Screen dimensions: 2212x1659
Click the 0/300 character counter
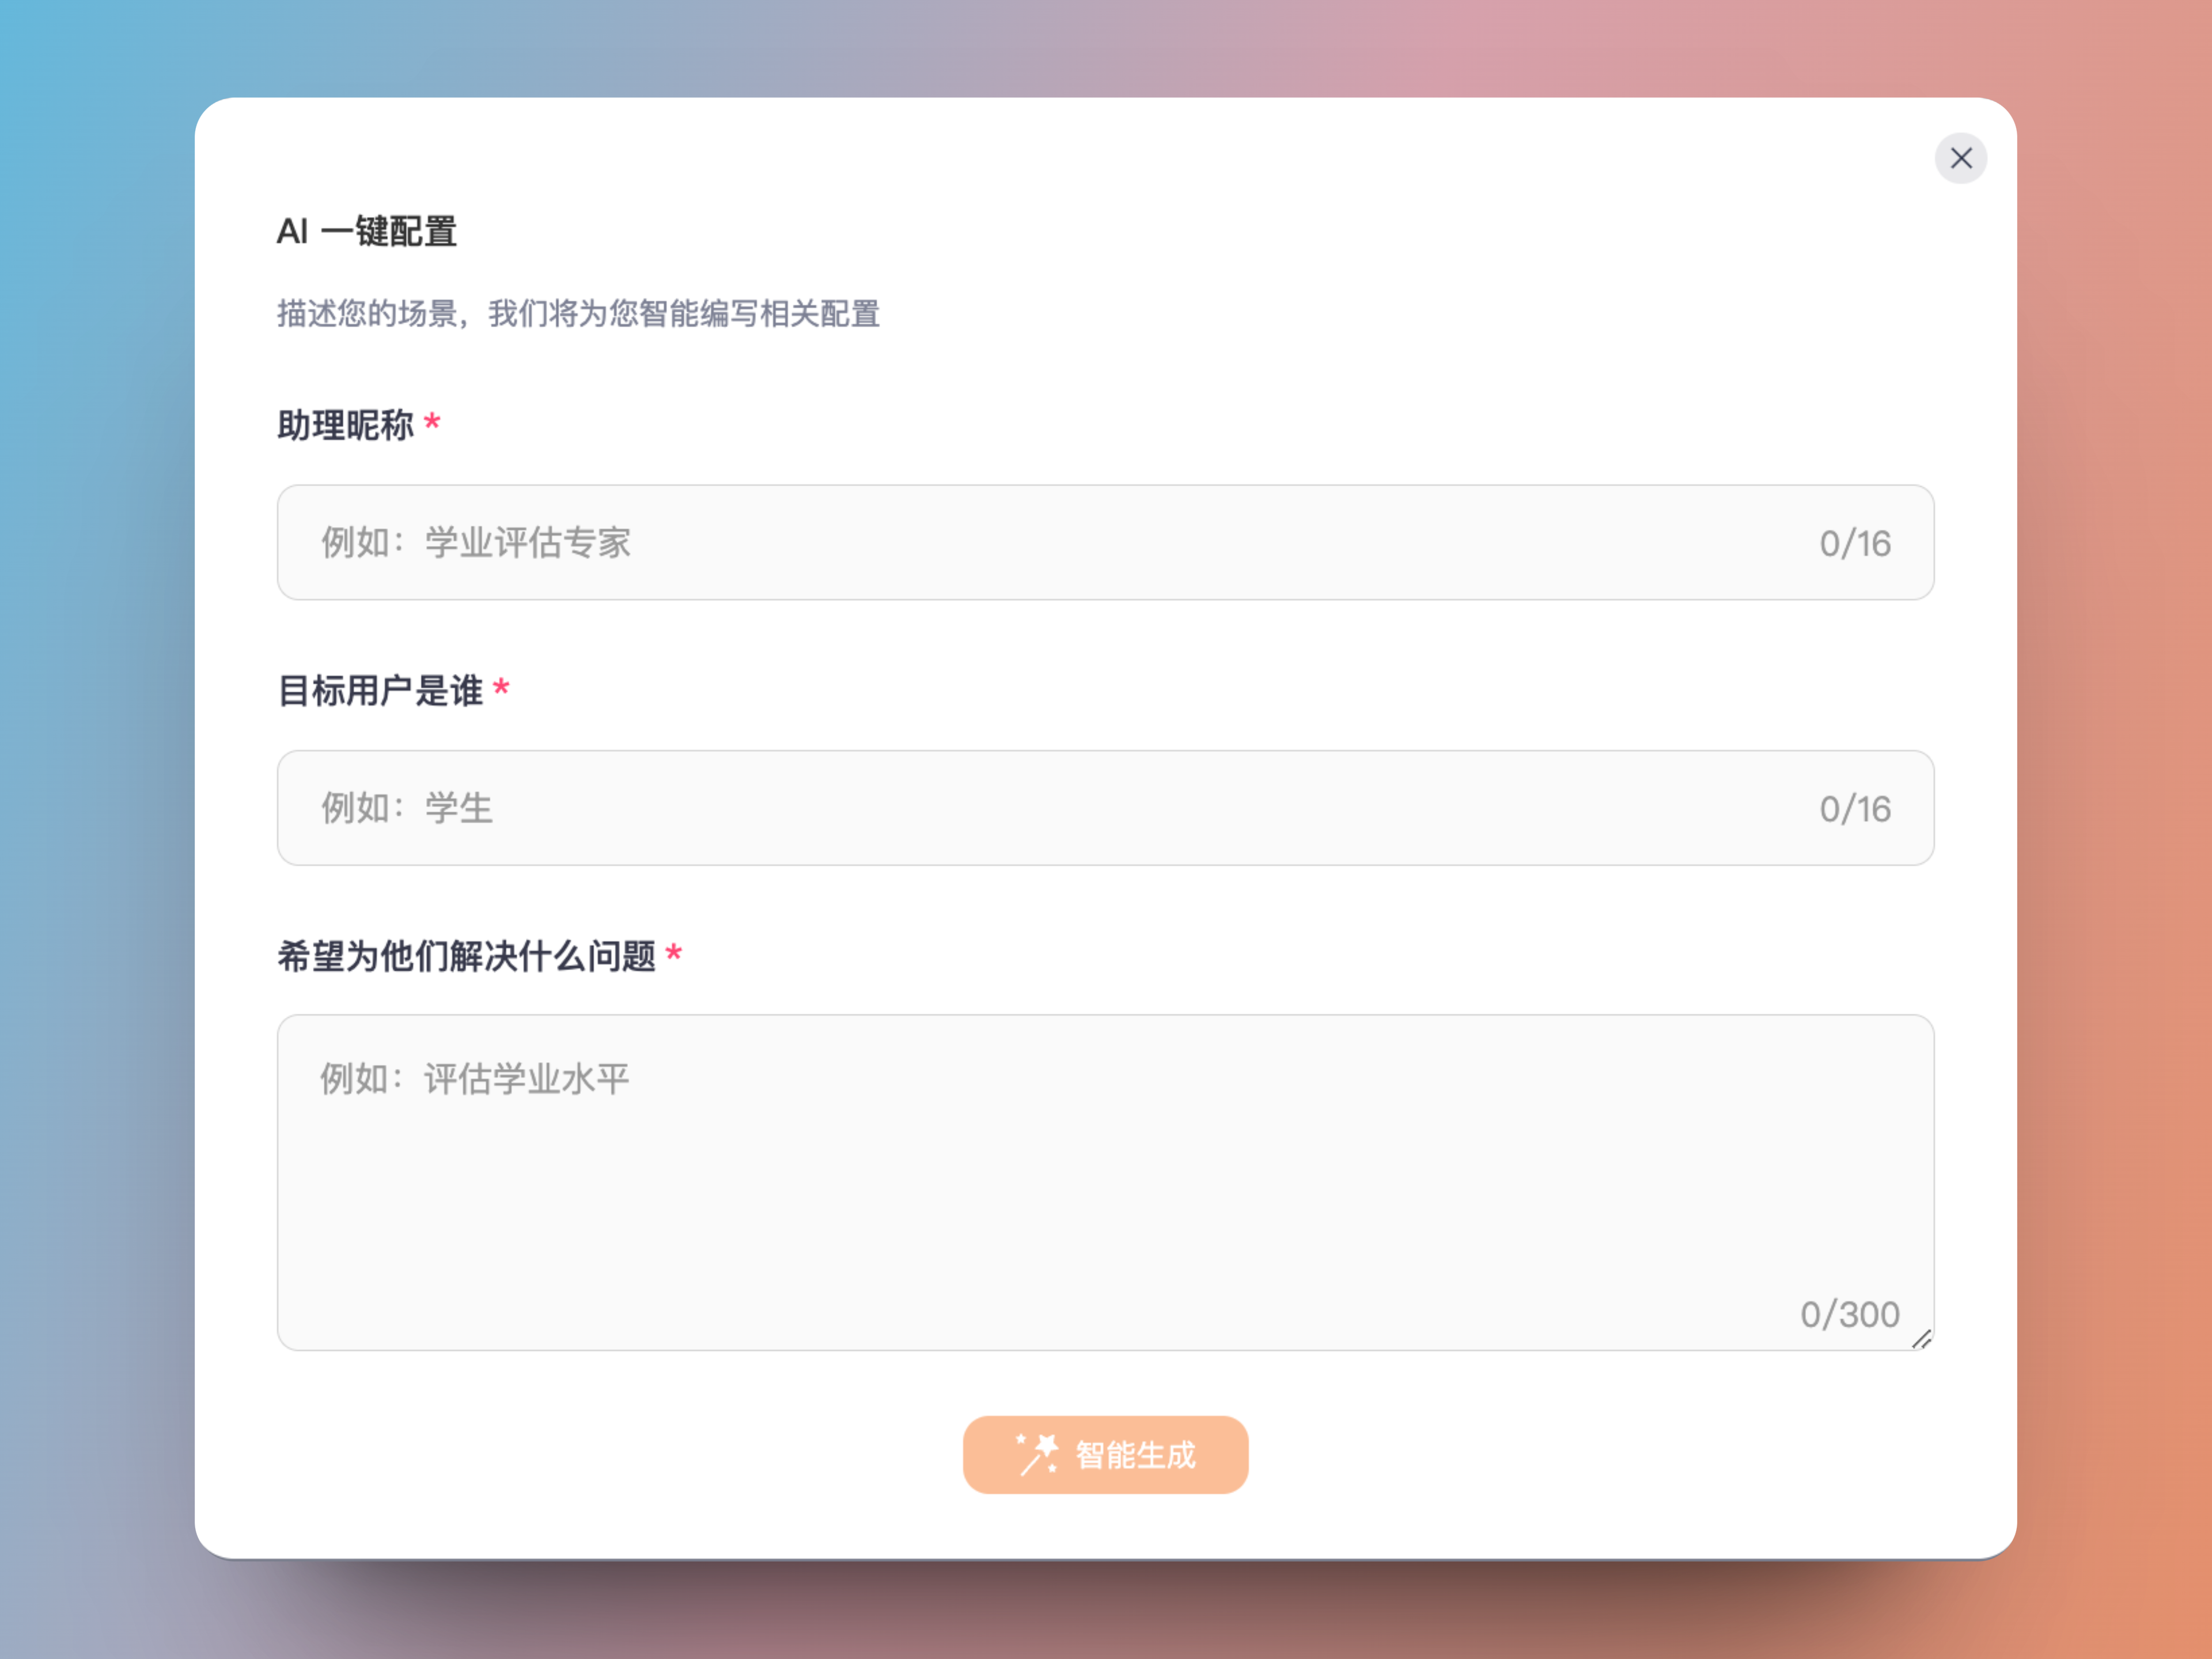point(1849,1314)
